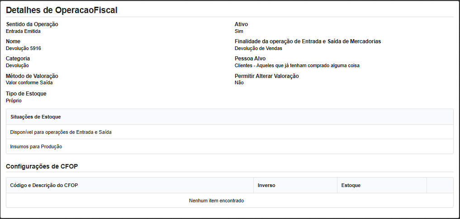The height and width of the screenshot is (219, 460).
Task: Click the "Nenhum item encontrado" empty row
Action: pyautogui.click(x=216, y=201)
